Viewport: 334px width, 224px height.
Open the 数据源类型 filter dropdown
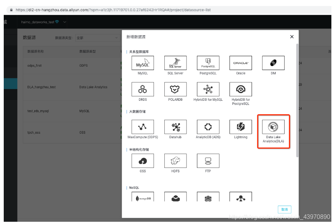(97, 38)
